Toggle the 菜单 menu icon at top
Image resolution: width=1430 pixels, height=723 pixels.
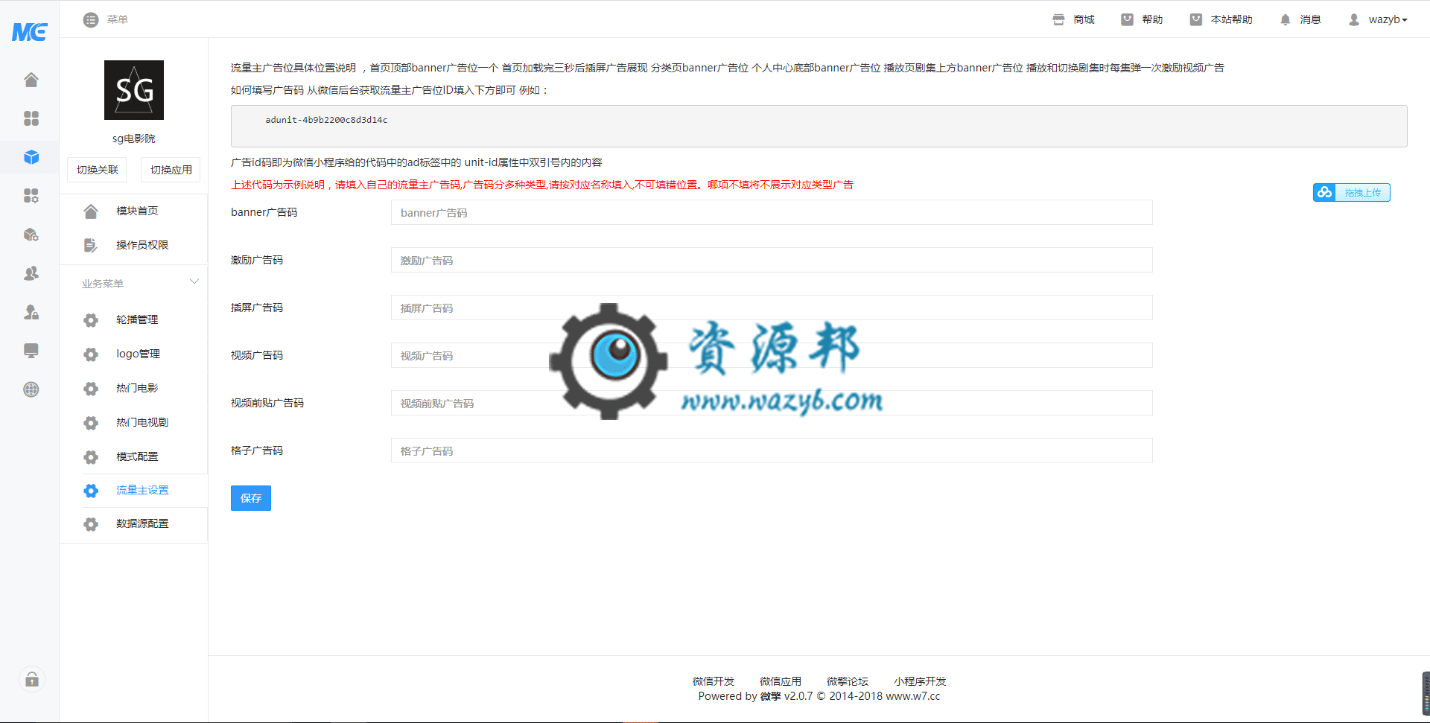pyautogui.click(x=91, y=20)
